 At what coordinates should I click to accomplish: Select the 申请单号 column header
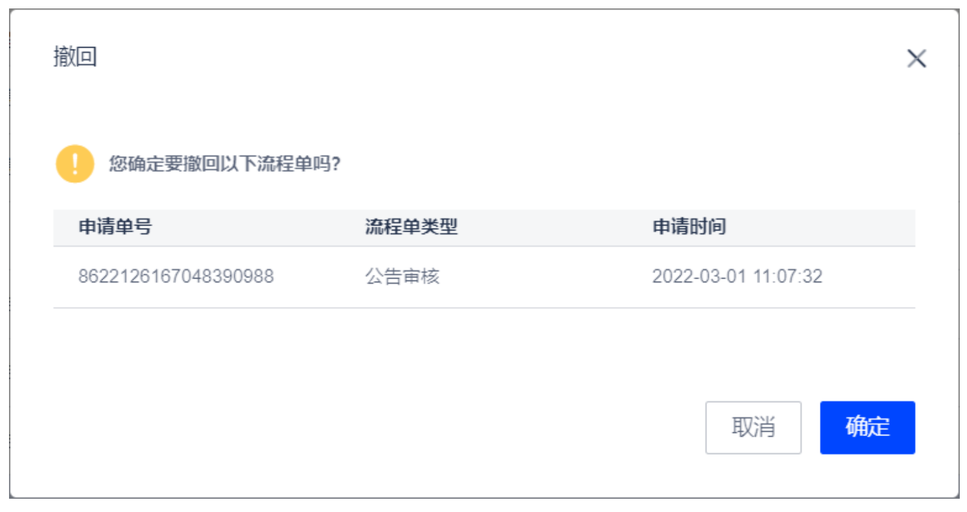(x=115, y=227)
